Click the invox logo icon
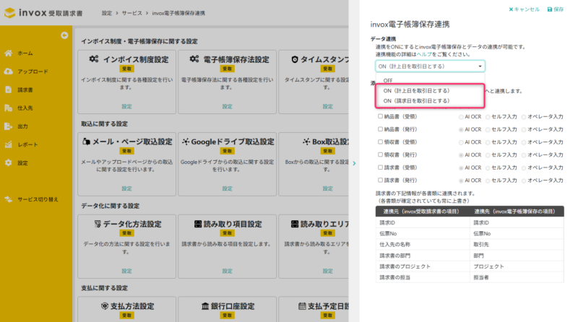The width and height of the screenshot is (578, 322). (x=9, y=13)
